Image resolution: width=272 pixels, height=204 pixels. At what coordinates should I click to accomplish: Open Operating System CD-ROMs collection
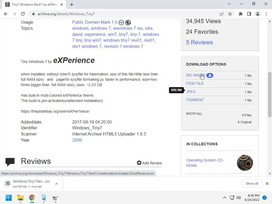(x=205, y=163)
